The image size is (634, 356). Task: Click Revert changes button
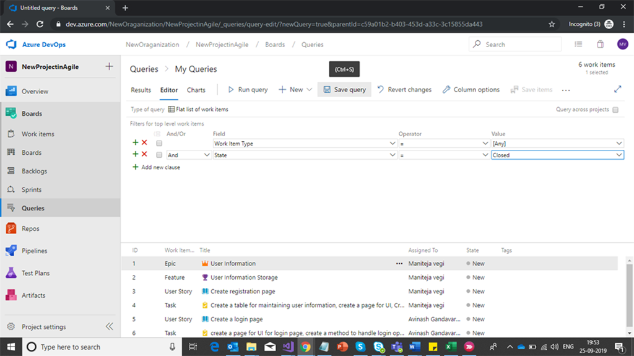coord(404,90)
